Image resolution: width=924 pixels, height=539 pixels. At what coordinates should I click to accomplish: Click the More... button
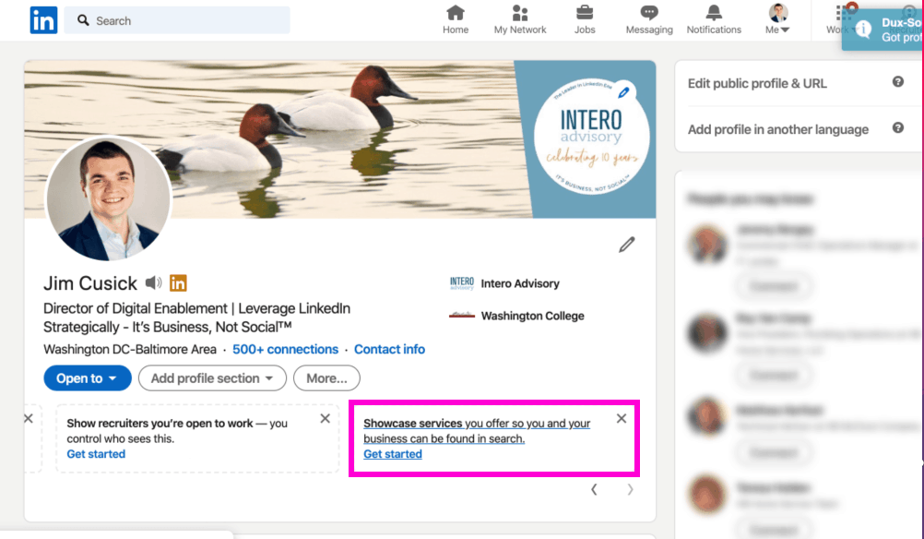[326, 378]
